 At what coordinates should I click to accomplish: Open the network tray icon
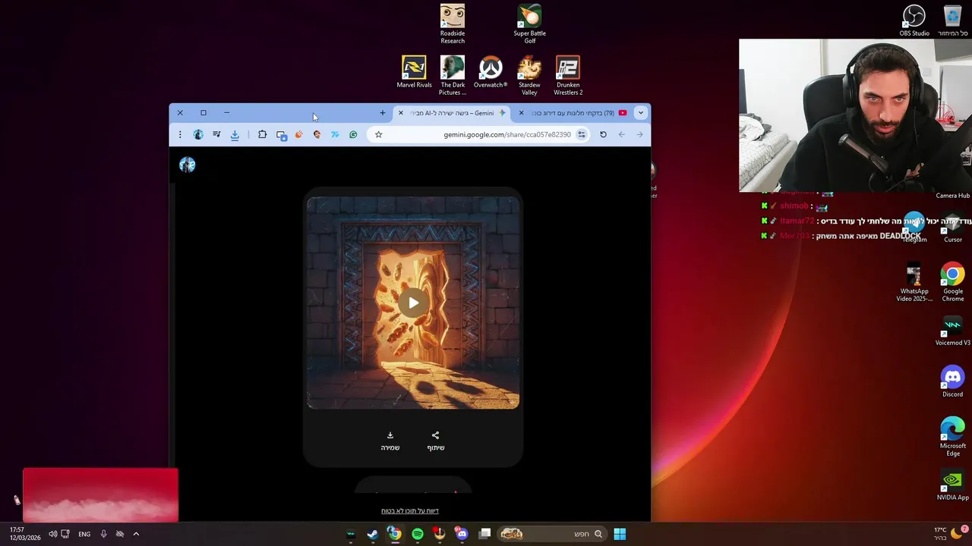[65, 534]
